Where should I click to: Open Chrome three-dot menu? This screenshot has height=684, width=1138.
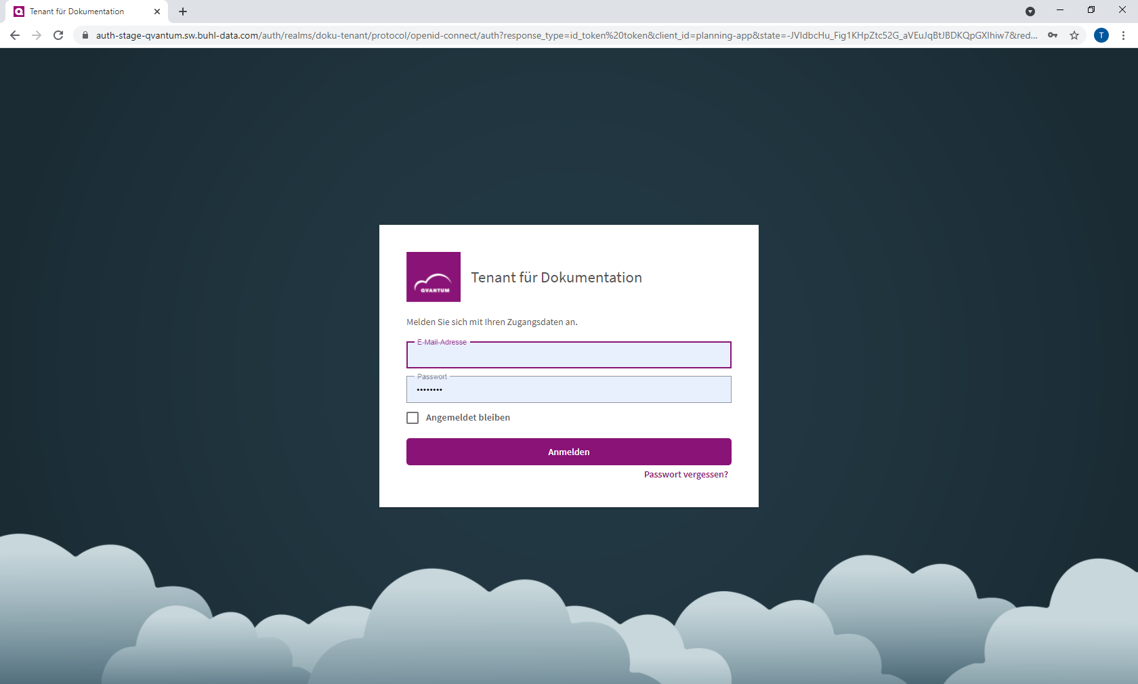(1123, 35)
